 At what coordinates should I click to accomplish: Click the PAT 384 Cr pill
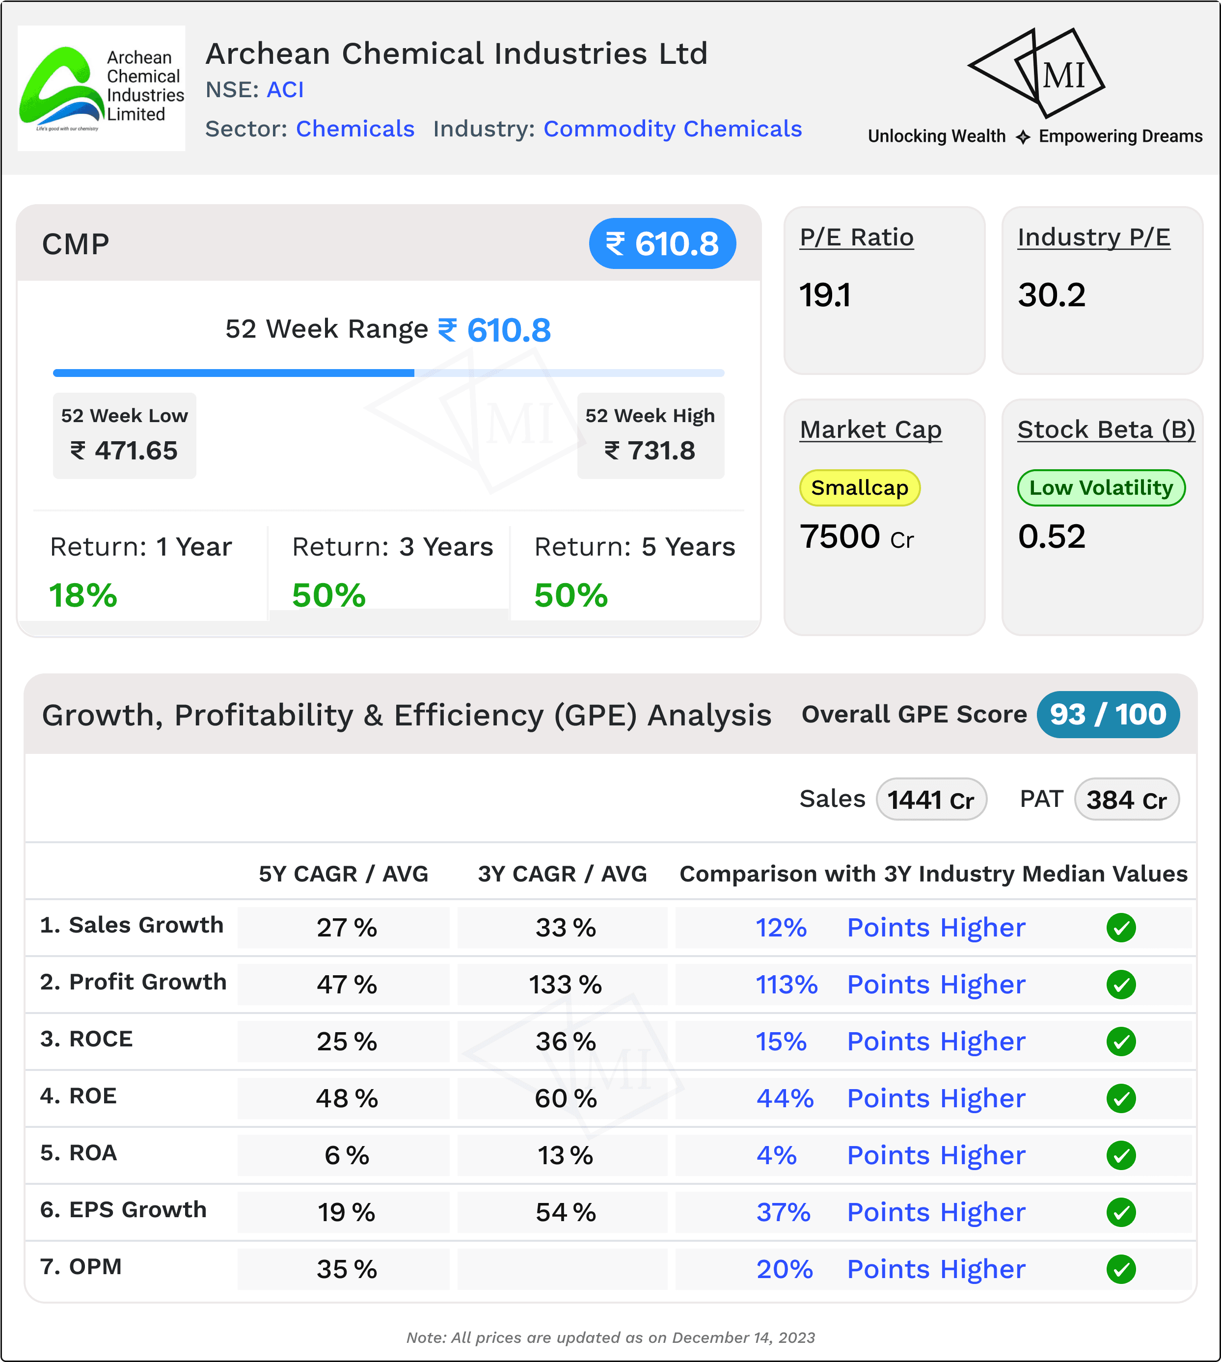tap(1126, 800)
